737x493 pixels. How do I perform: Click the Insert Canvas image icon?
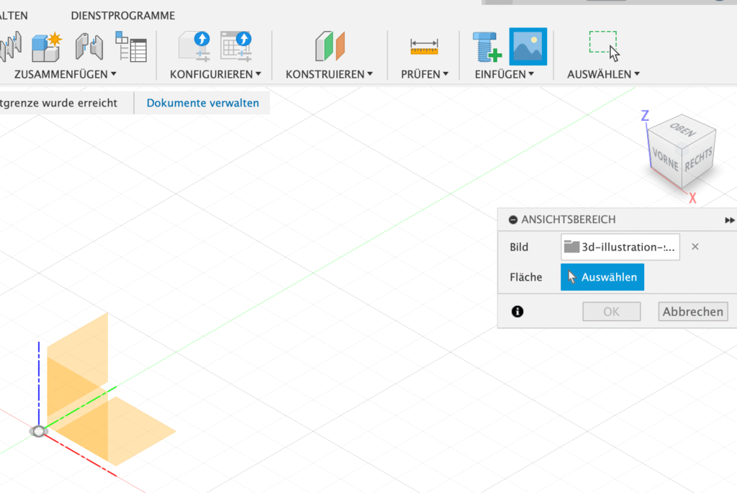pos(528,46)
